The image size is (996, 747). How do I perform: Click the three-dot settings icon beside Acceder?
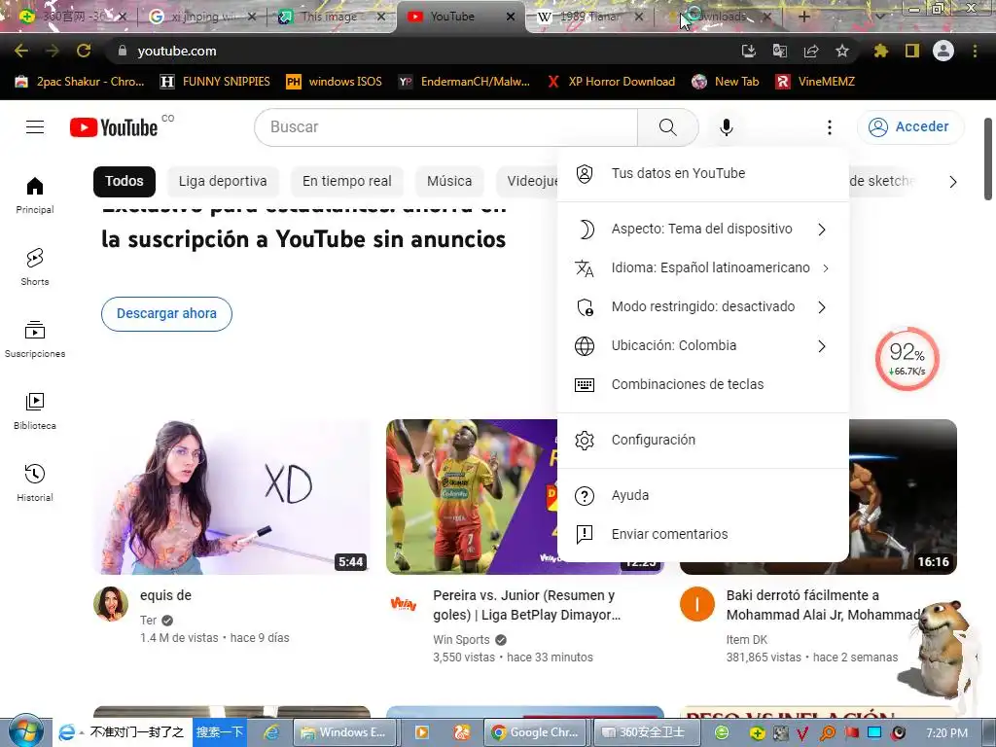[x=829, y=127]
